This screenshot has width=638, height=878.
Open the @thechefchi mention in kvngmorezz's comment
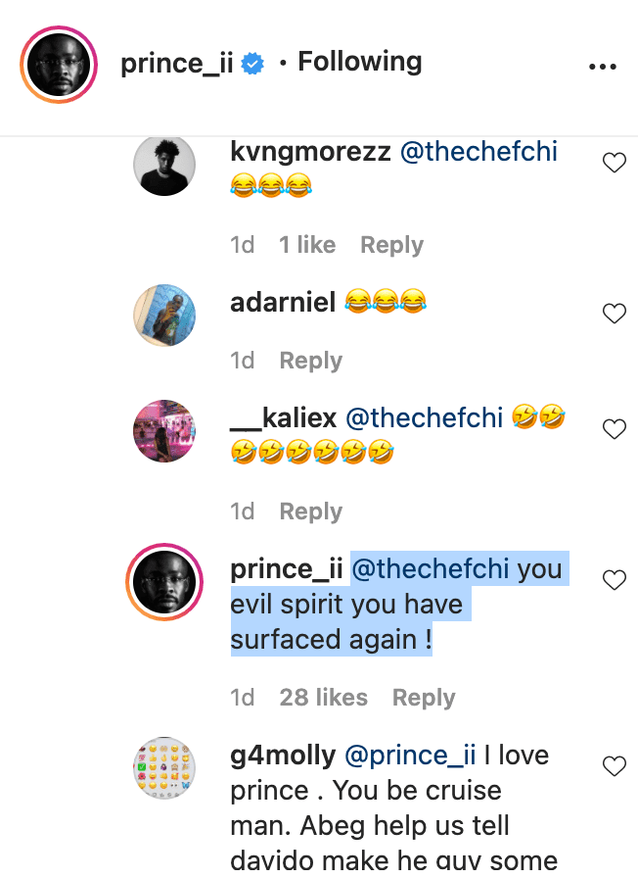(479, 151)
